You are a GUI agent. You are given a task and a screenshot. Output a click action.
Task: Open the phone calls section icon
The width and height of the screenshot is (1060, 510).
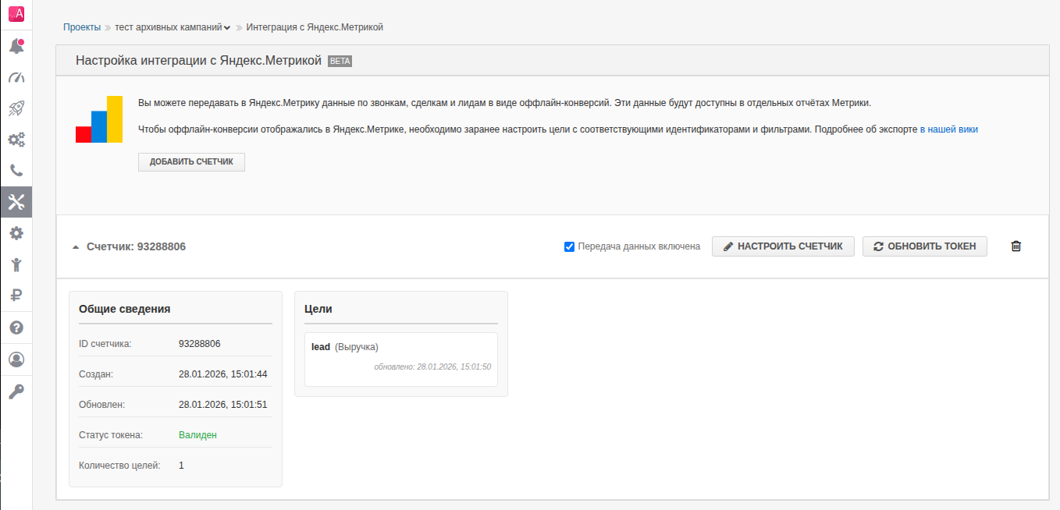coord(16,171)
